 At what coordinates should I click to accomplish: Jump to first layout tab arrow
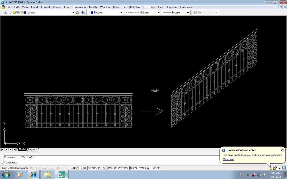pyautogui.click(x=2, y=150)
